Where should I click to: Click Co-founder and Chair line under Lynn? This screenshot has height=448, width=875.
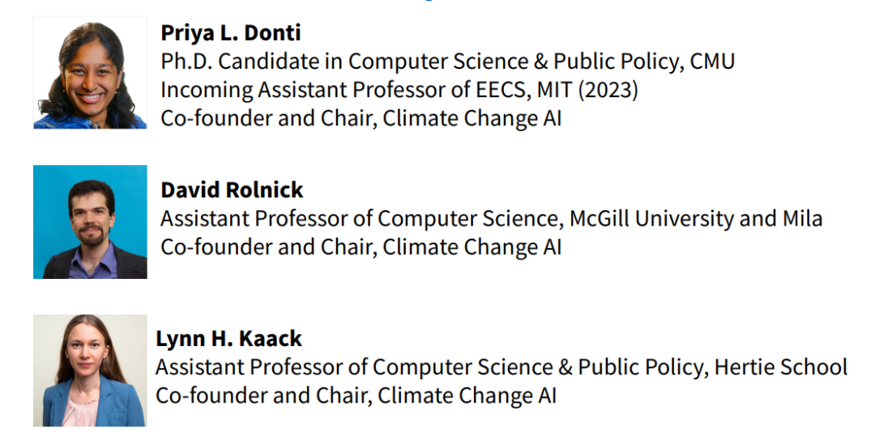click(356, 395)
